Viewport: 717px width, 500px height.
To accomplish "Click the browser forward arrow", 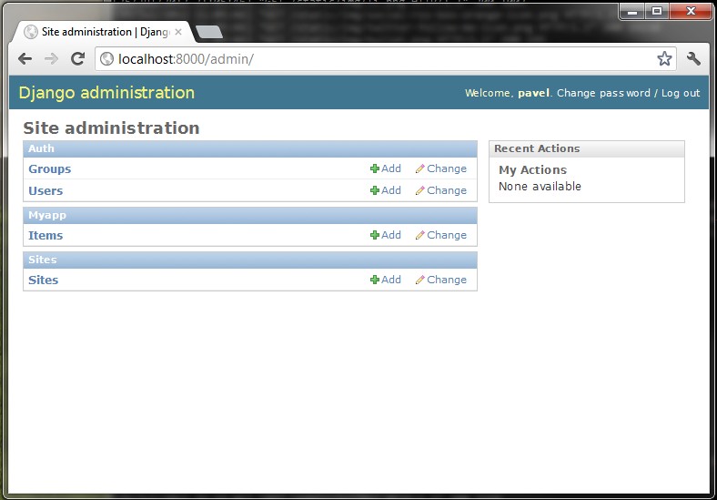I will pos(51,58).
